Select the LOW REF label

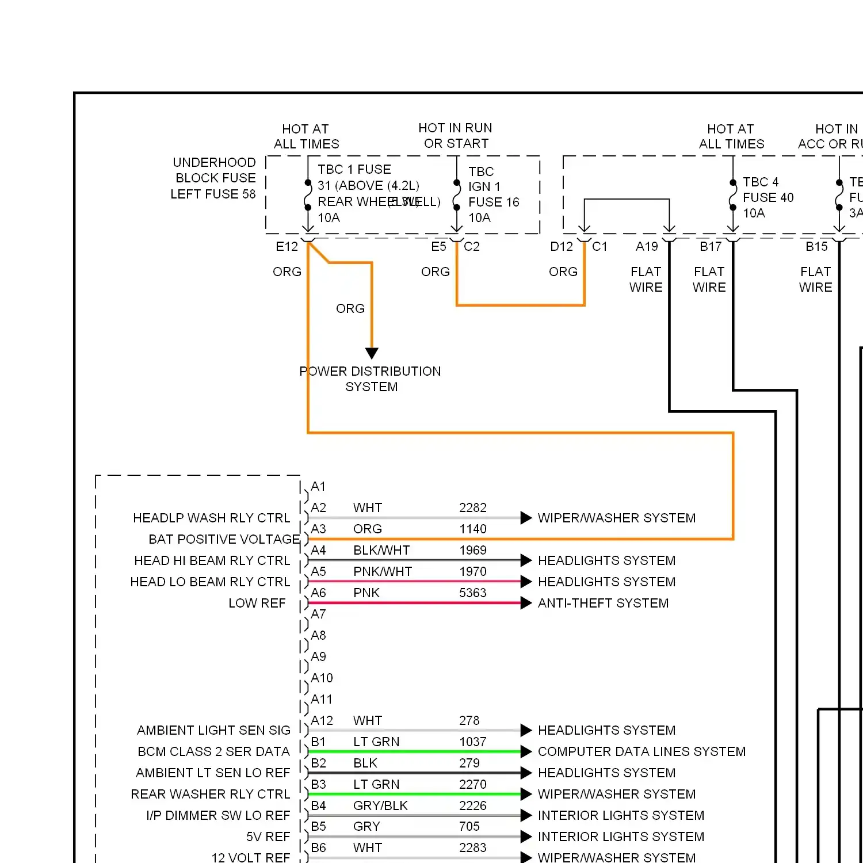point(257,603)
